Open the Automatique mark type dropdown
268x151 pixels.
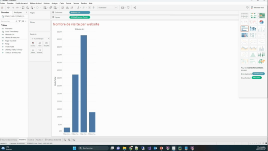pyautogui.click(x=40, y=39)
